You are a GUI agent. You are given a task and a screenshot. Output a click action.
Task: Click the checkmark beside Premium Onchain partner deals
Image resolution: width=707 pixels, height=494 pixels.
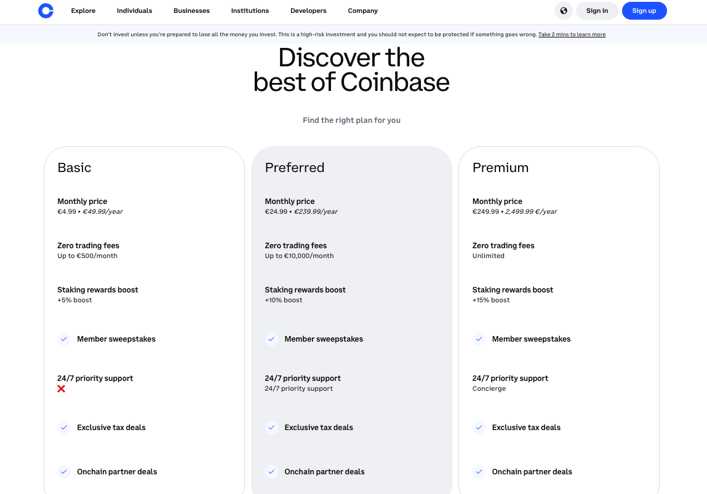point(479,471)
